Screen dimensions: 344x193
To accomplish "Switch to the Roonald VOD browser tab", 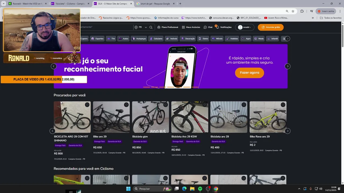I will pyautogui.click(x=27, y=4).
